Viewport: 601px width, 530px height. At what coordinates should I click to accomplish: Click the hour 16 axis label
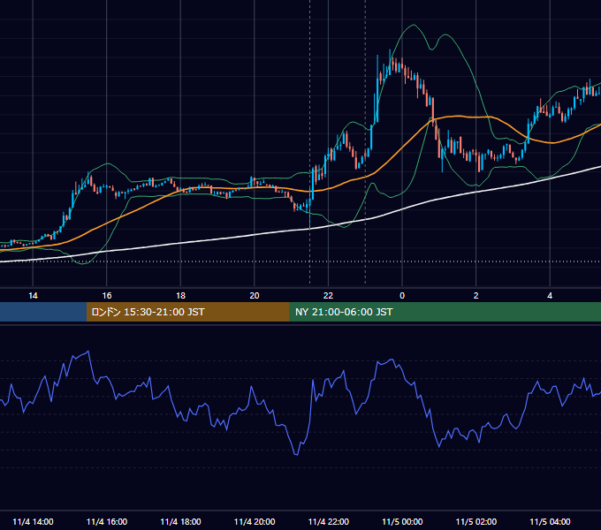[x=107, y=296]
